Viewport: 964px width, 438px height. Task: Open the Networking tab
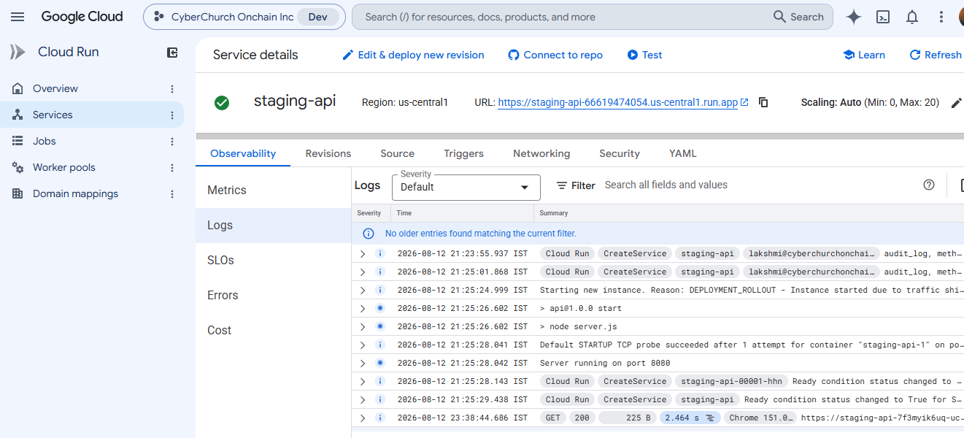pyautogui.click(x=541, y=153)
